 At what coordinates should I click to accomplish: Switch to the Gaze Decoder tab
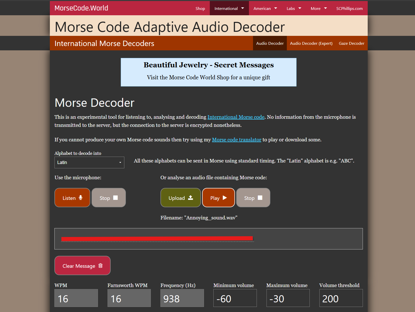(x=351, y=43)
